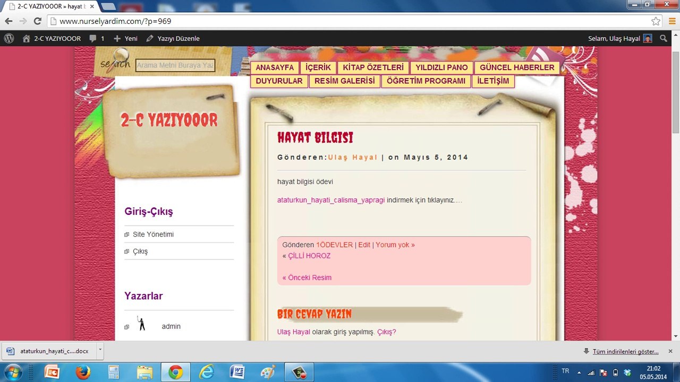Reload the page with the refresh icon
This screenshot has width=680, height=382.
pos(37,21)
